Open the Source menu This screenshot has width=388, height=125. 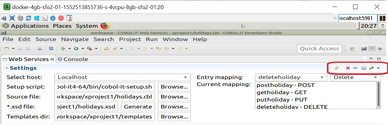(x=46, y=39)
